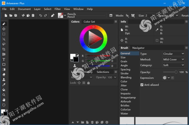Screen dimensions: 189x125
Task: Open the Colors panel options menu
Action: [116, 22]
